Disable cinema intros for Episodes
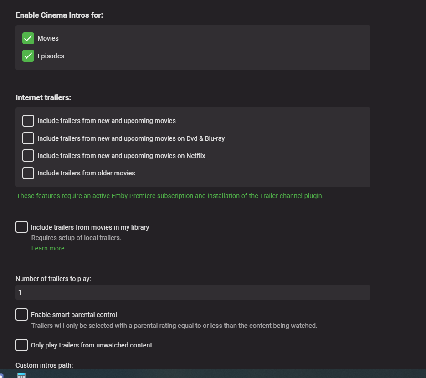Viewport: 426px width, 378px height. click(x=28, y=56)
